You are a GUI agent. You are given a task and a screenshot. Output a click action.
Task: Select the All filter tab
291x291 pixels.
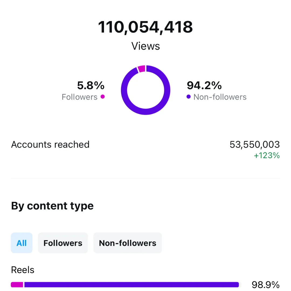[22, 243]
